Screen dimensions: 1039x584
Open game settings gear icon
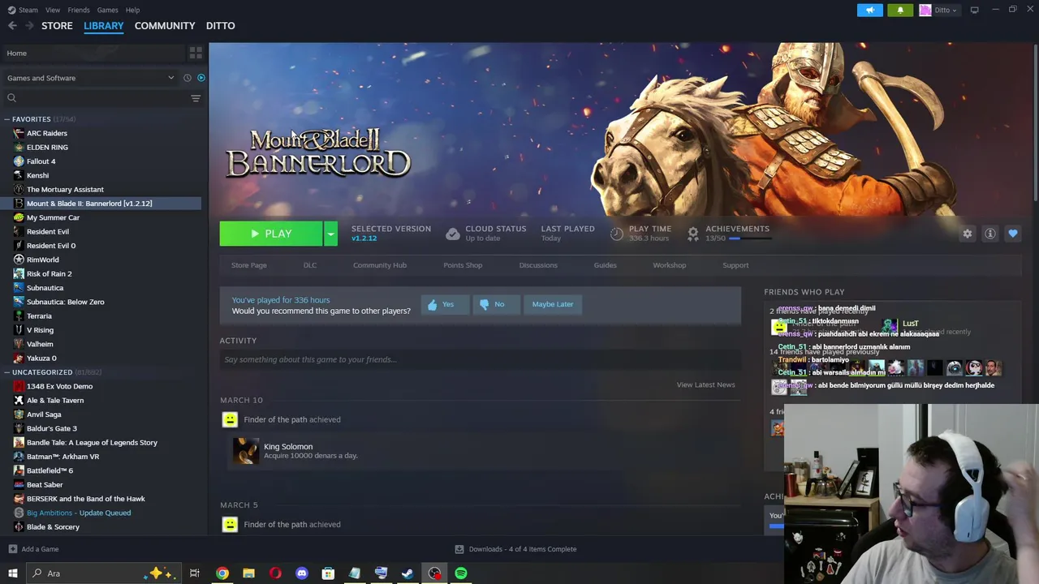(968, 234)
